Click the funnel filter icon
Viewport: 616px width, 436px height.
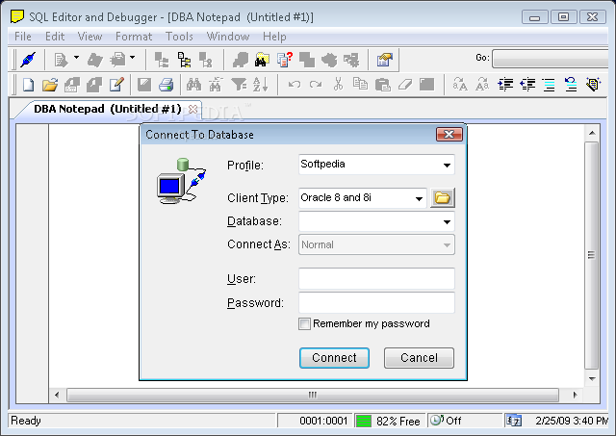[x=238, y=85]
